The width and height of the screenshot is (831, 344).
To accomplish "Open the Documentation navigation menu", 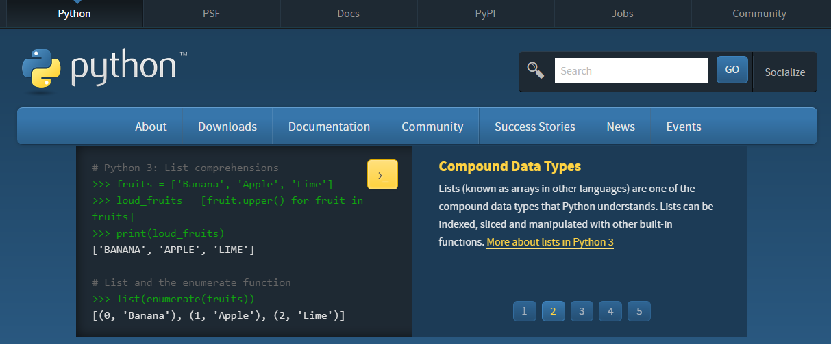I will pyautogui.click(x=329, y=127).
